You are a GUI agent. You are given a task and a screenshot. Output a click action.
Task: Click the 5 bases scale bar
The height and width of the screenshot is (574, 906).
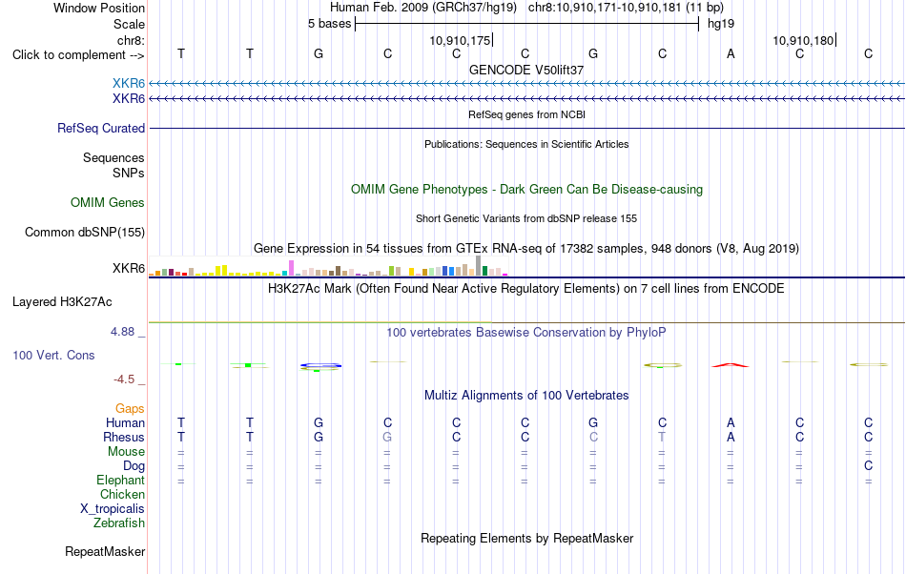[527, 24]
